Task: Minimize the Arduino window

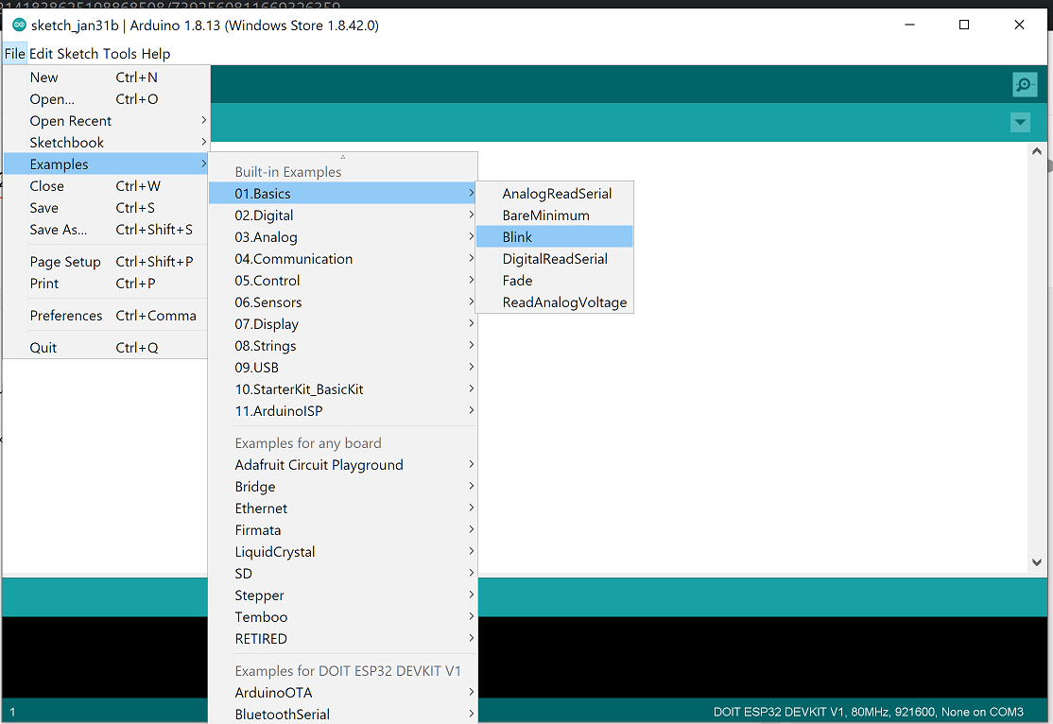Action: pos(910,25)
